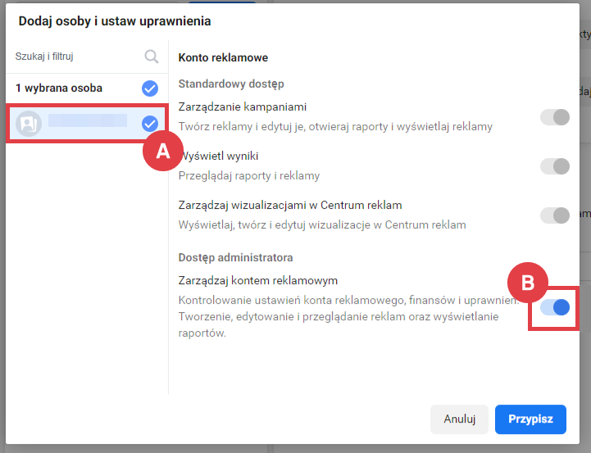The width and height of the screenshot is (591, 453).
Task: Click the "Wyświetl wyniki" permission label
Action: pyautogui.click(x=218, y=156)
